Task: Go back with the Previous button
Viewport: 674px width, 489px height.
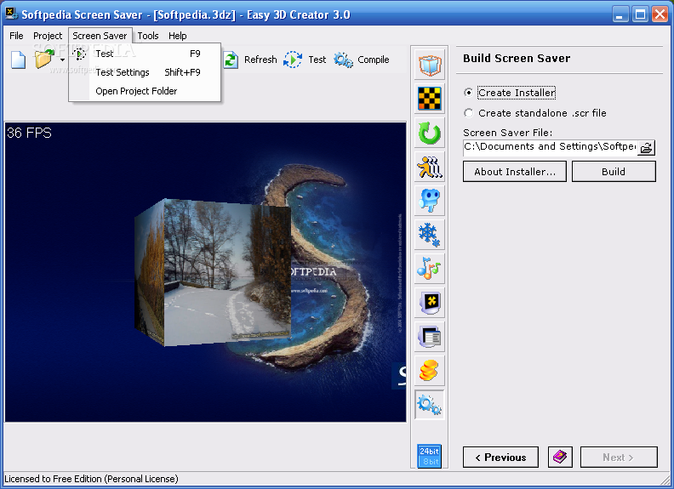Action: [x=500, y=458]
